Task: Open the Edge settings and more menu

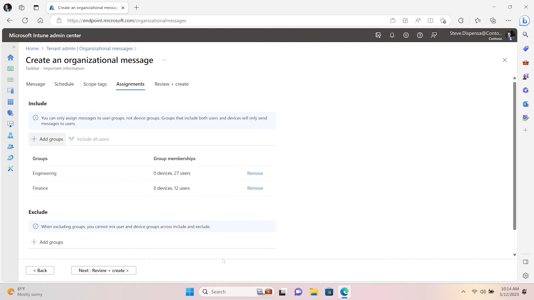Action: click(x=508, y=21)
